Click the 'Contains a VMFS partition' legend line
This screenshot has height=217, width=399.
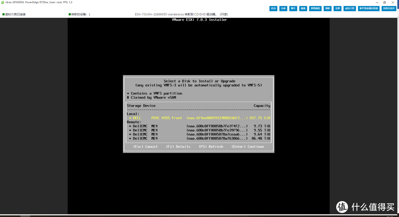pos(154,93)
